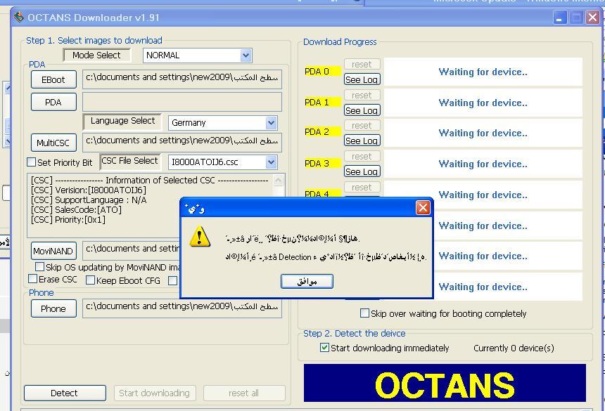Image resolution: width=605 pixels, height=411 pixels.
Task: Click the empty PDA file path field
Action: (x=182, y=102)
